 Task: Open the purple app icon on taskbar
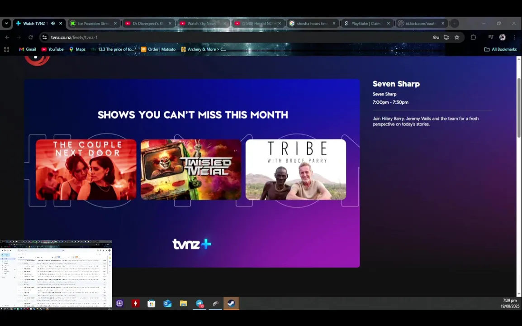click(x=119, y=303)
